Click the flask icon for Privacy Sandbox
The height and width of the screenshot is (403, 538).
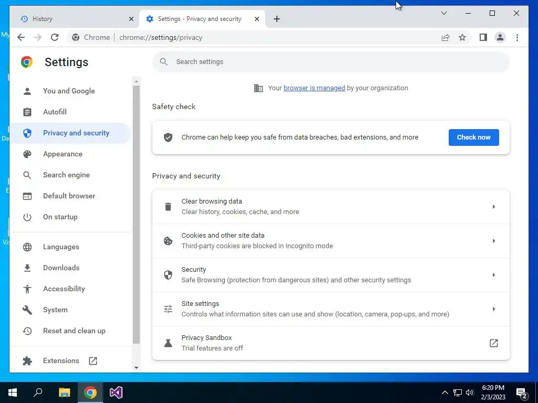[168, 343]
